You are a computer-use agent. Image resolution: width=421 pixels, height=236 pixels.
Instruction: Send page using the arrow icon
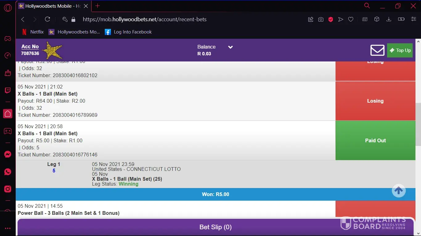(341, 19)
